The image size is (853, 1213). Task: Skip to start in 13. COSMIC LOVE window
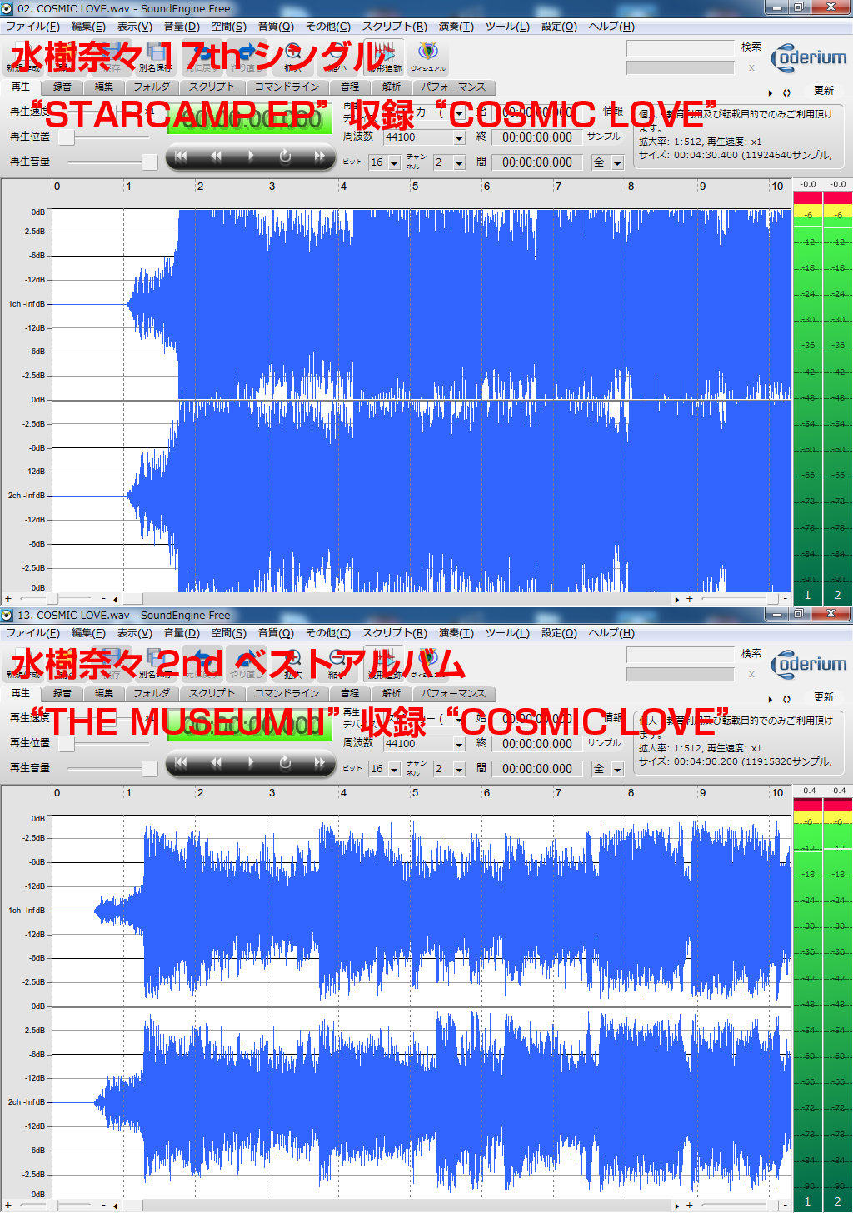pos(181,763)
